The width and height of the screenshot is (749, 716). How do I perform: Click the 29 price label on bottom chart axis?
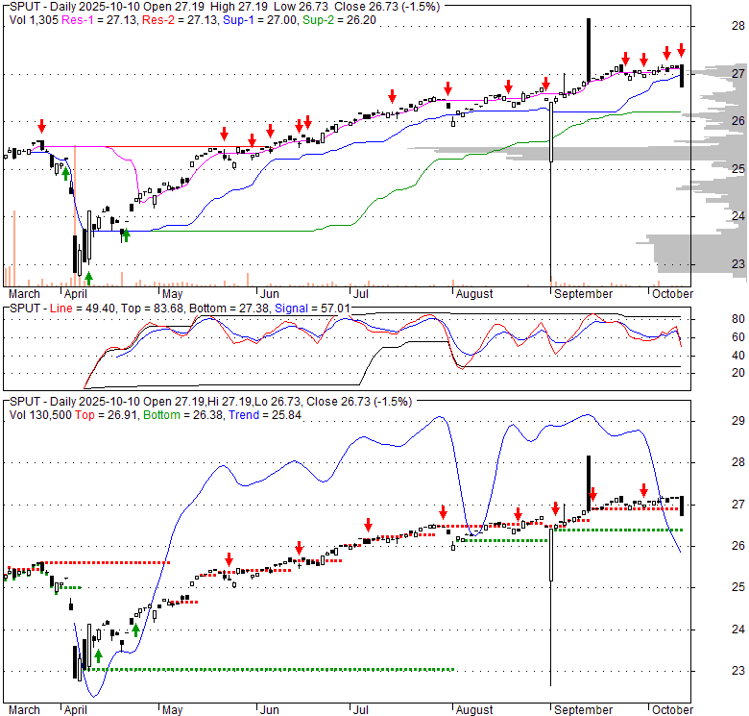(x=738, y=421)
